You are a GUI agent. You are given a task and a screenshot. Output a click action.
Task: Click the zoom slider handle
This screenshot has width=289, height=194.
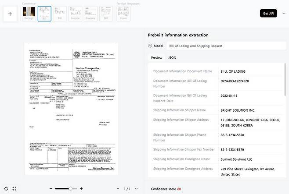[70, 188]
